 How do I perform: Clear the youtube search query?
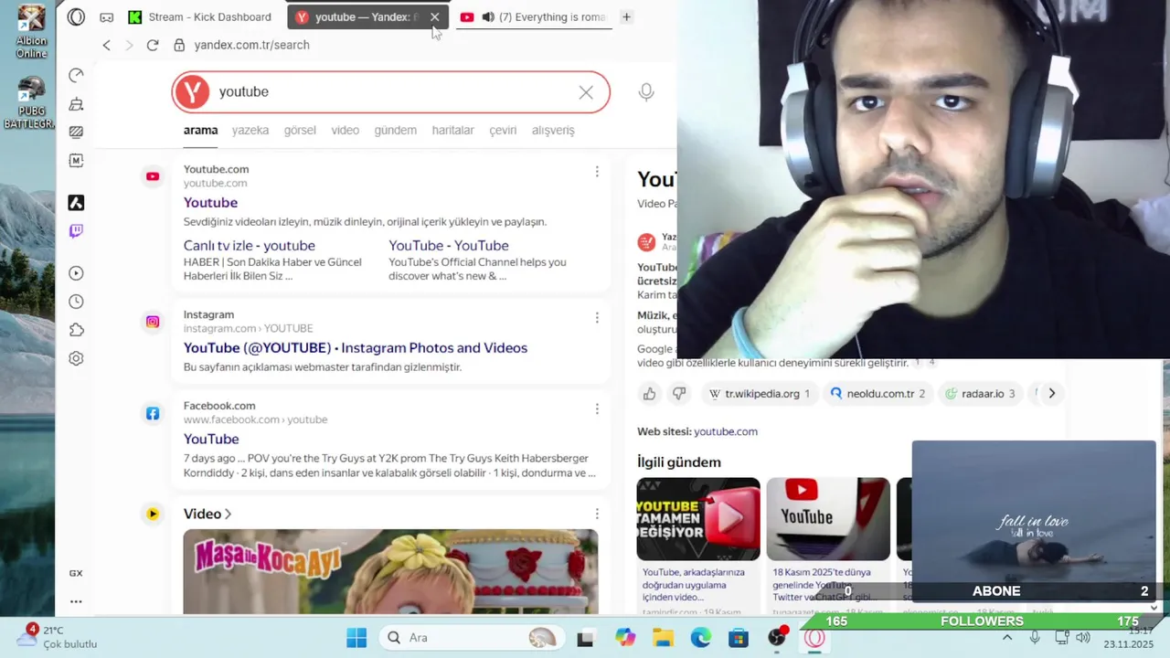click(x=586, y=92)
